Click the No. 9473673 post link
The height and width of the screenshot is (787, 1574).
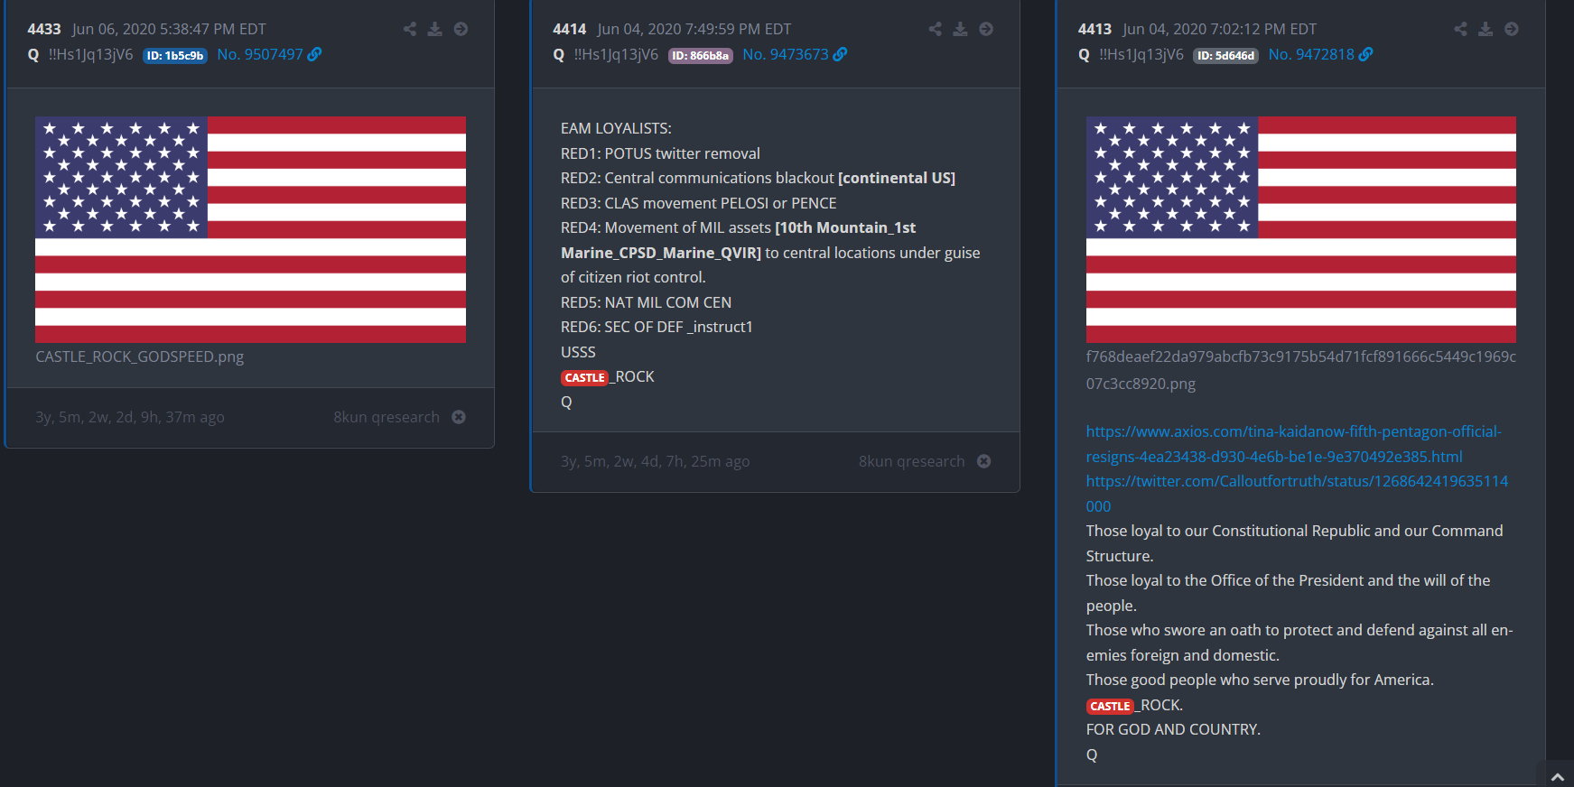pyautogui.click(x=795, y=54)
